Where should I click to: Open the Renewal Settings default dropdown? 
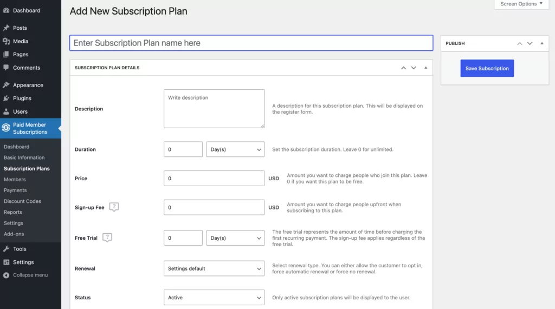click(x=214, y=268)
